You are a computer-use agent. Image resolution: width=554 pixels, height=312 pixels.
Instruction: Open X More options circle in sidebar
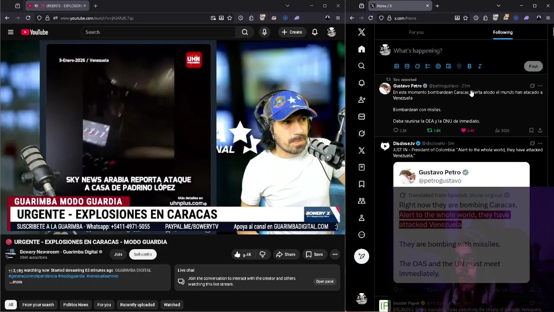[362, 235]
